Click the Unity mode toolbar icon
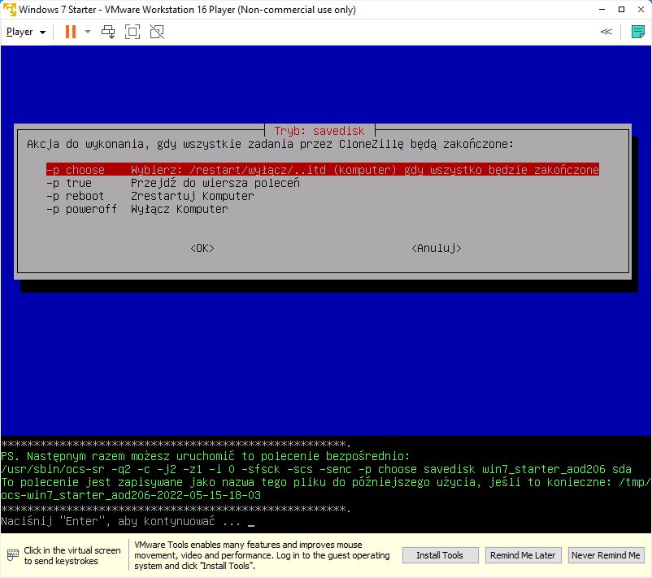 [x=157, y=32]
